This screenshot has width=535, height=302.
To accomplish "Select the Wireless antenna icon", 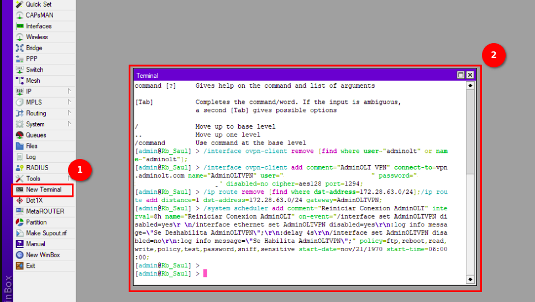I will pyautogui.click(x=20, y=37).
